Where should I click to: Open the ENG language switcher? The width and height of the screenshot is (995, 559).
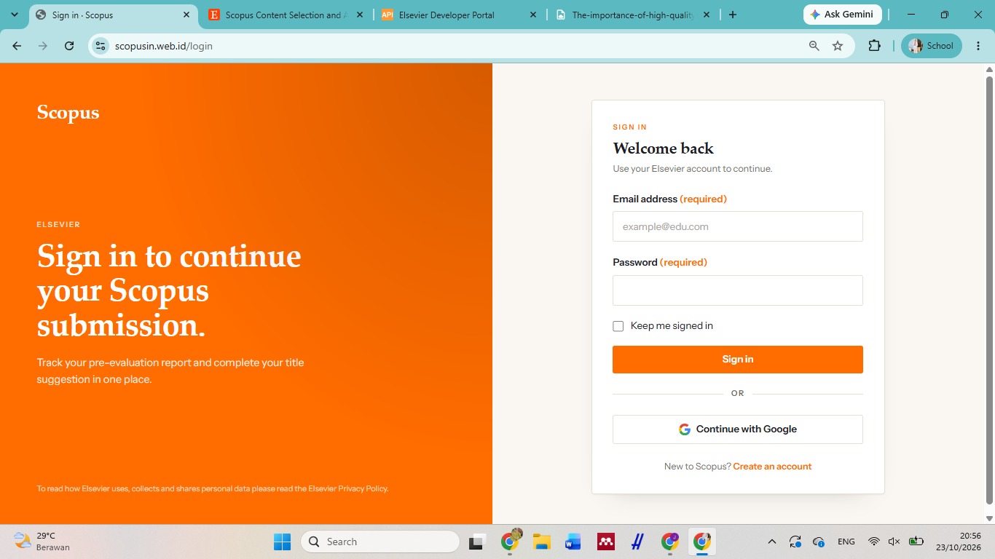[x=846, y=542]
